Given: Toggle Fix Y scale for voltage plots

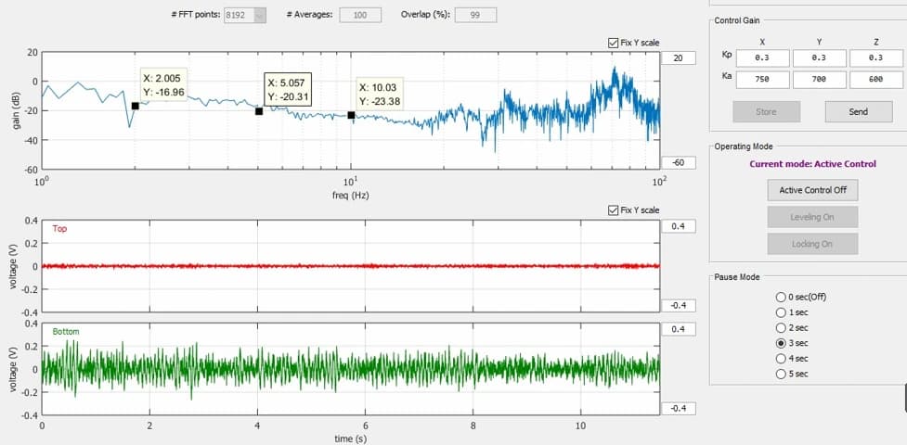Looking at the screenshot, I should coord(613,210).
